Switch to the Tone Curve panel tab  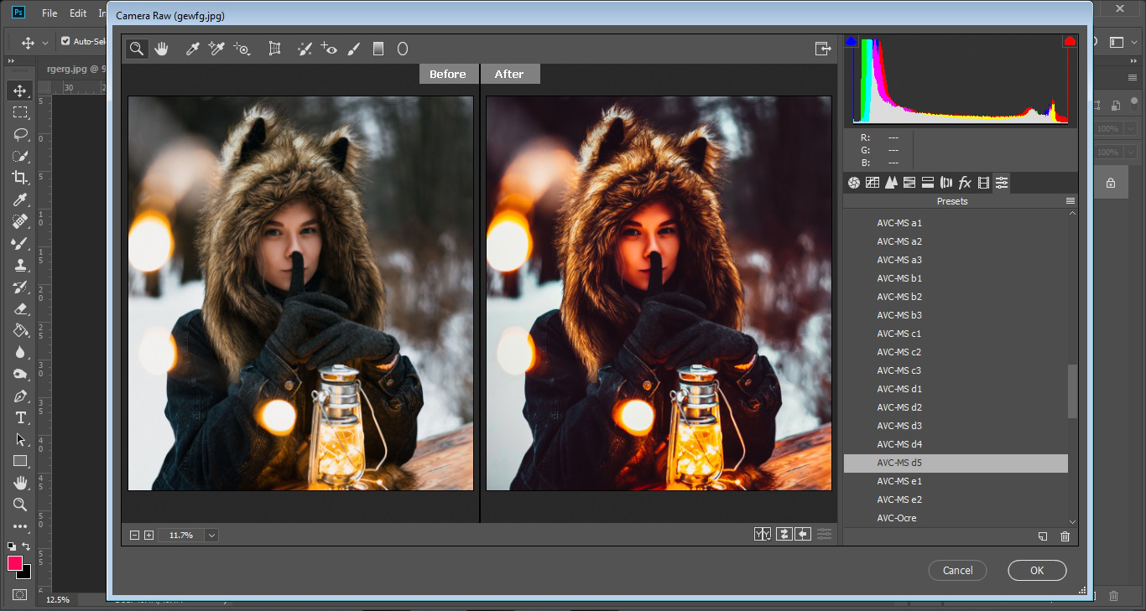[x=873, y=183]
